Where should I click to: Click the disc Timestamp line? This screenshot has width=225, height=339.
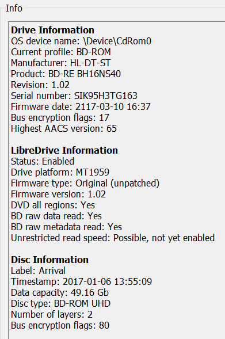point(82,281)
